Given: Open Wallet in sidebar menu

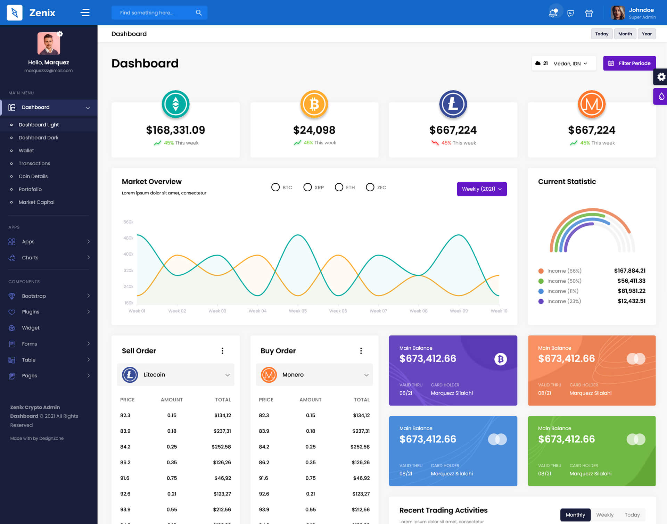Looking at the screenshot, I should (26, 151).
